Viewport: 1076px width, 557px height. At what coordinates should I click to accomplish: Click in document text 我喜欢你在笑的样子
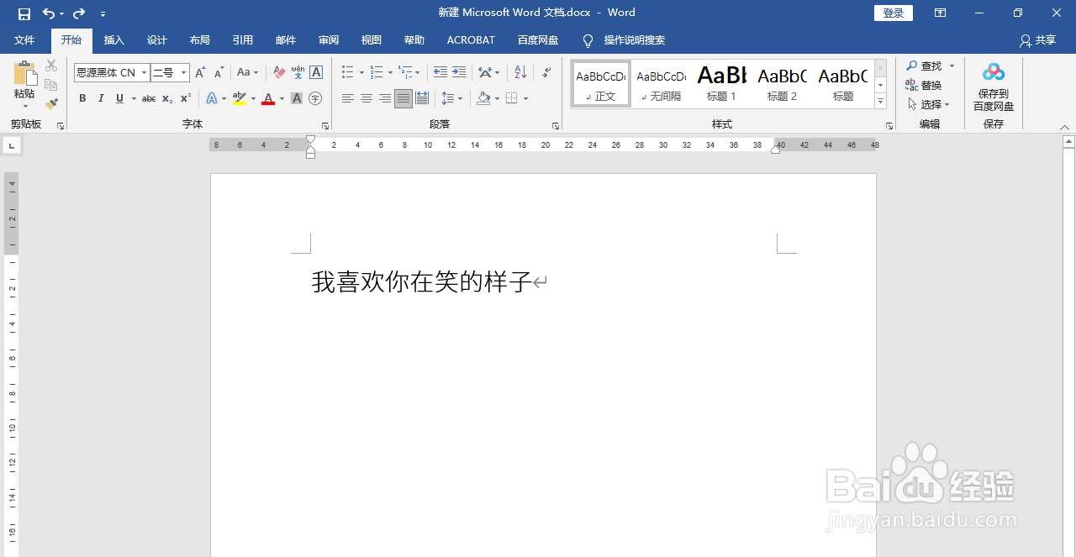[x=422, y=282]
